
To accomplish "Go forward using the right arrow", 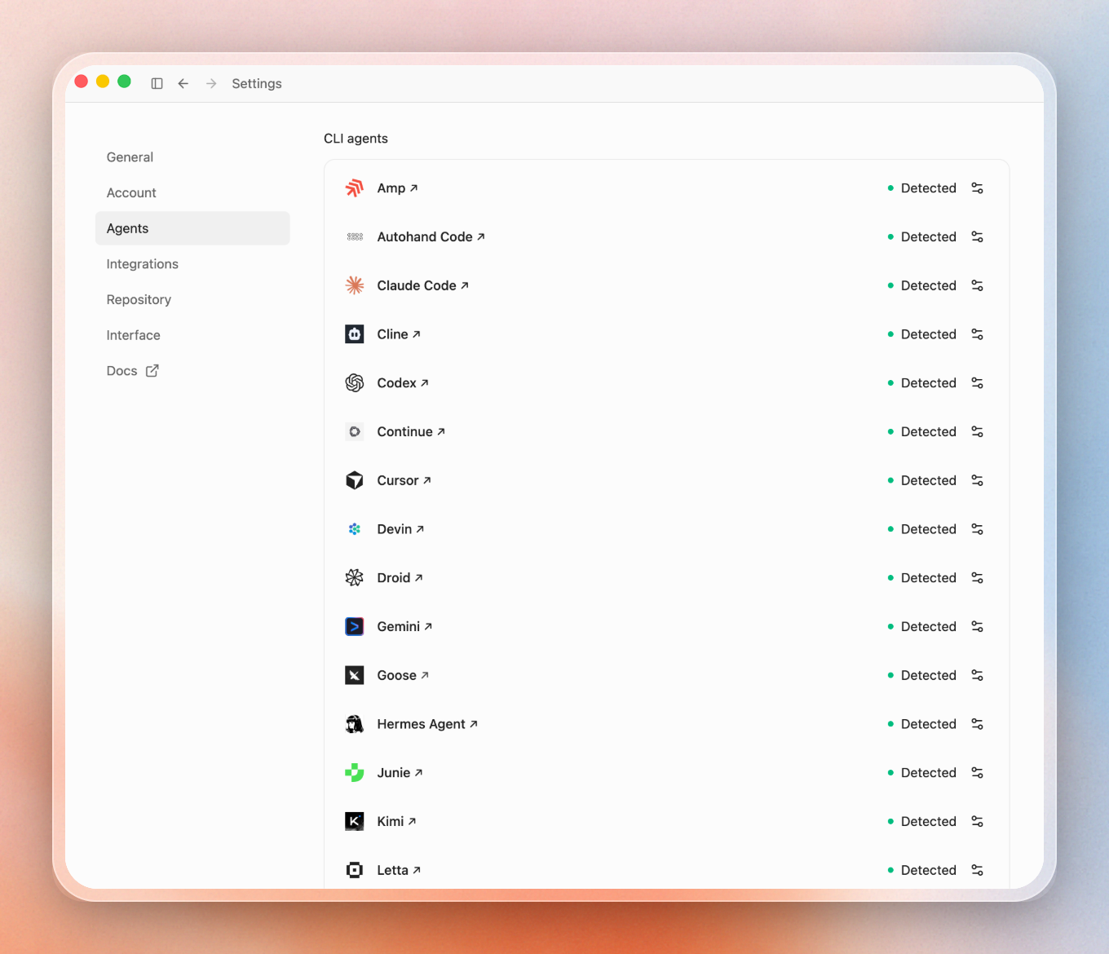I will (211, 83).
